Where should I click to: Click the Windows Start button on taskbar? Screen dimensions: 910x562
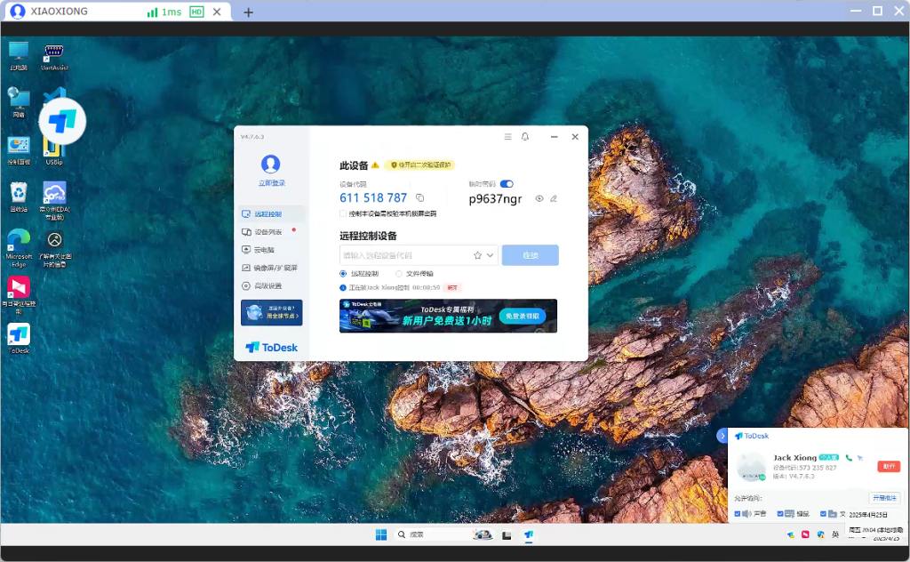[x=381, y=534]
